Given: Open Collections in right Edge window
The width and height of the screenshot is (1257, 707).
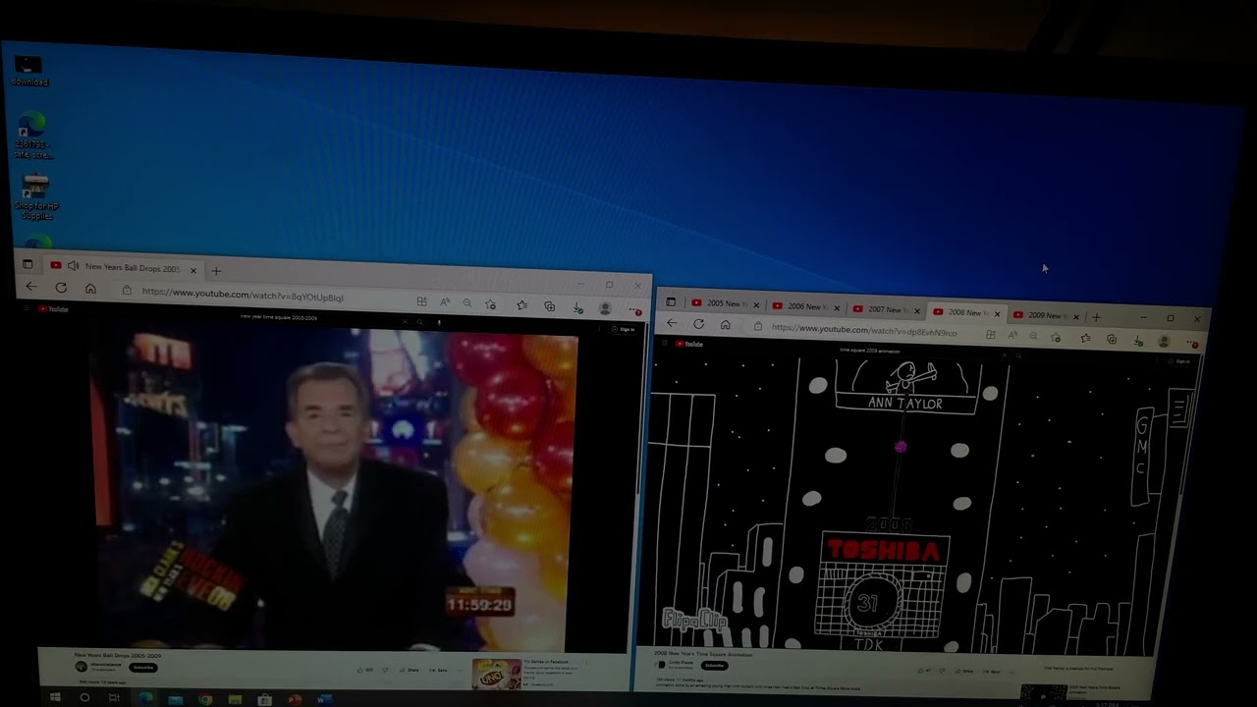Looking at the screenshot, I should 1111,339.
